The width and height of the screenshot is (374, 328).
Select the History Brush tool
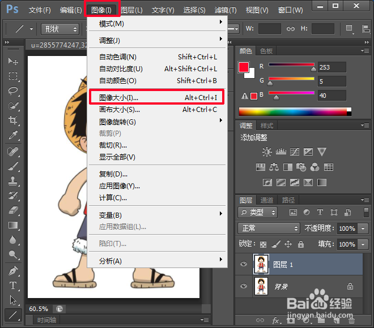tap(13, 196)
